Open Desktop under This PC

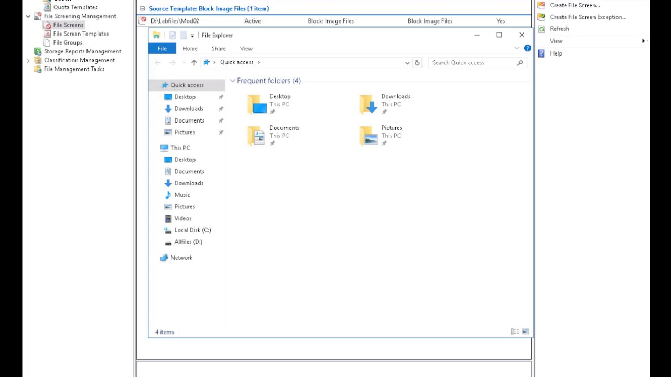(x=185, y=160)
